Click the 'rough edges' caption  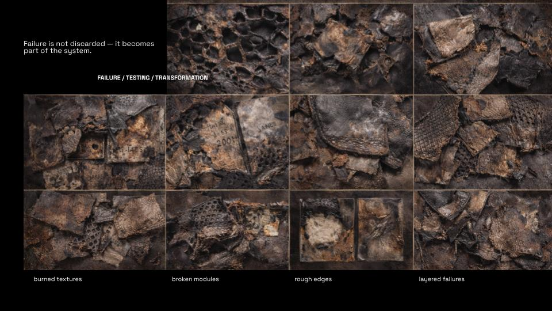click(313, 279)
